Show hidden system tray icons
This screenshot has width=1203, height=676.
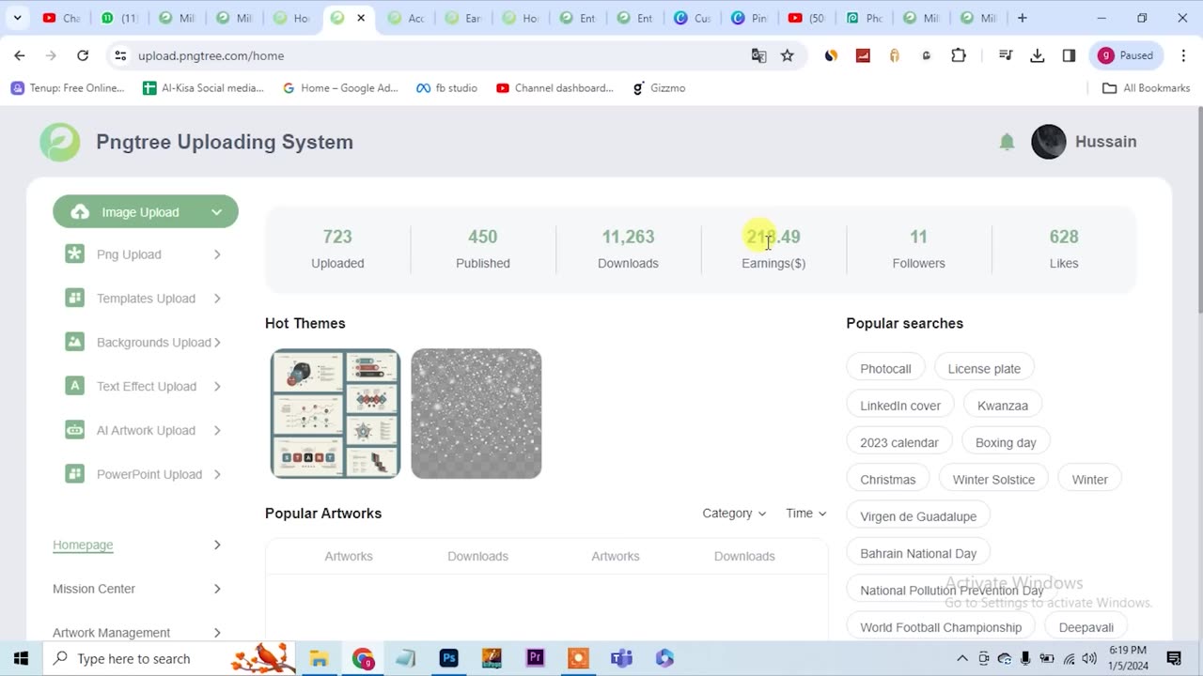(962, 658)
